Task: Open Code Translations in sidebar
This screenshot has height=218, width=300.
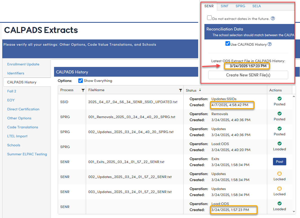Action: pos(23,127)
